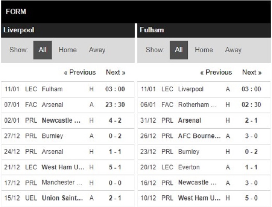Image resolution: width=272 pixels, height=207 pixels.
Task: Open Liverpool's Burnley 0 - 2 result
Action: click(x=68, y=136)
